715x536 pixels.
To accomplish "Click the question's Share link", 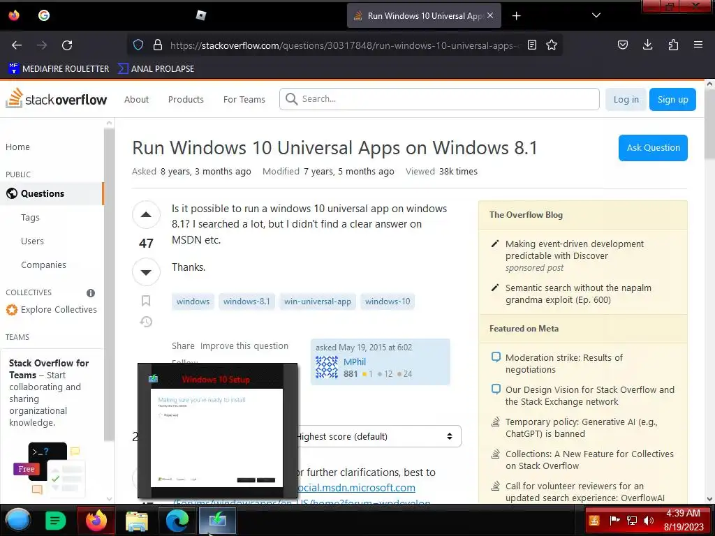I will [183, 346].
